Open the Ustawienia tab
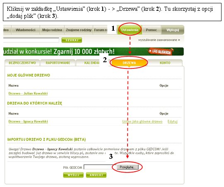Viewport: 224px width, 187px height. (130, 30)
